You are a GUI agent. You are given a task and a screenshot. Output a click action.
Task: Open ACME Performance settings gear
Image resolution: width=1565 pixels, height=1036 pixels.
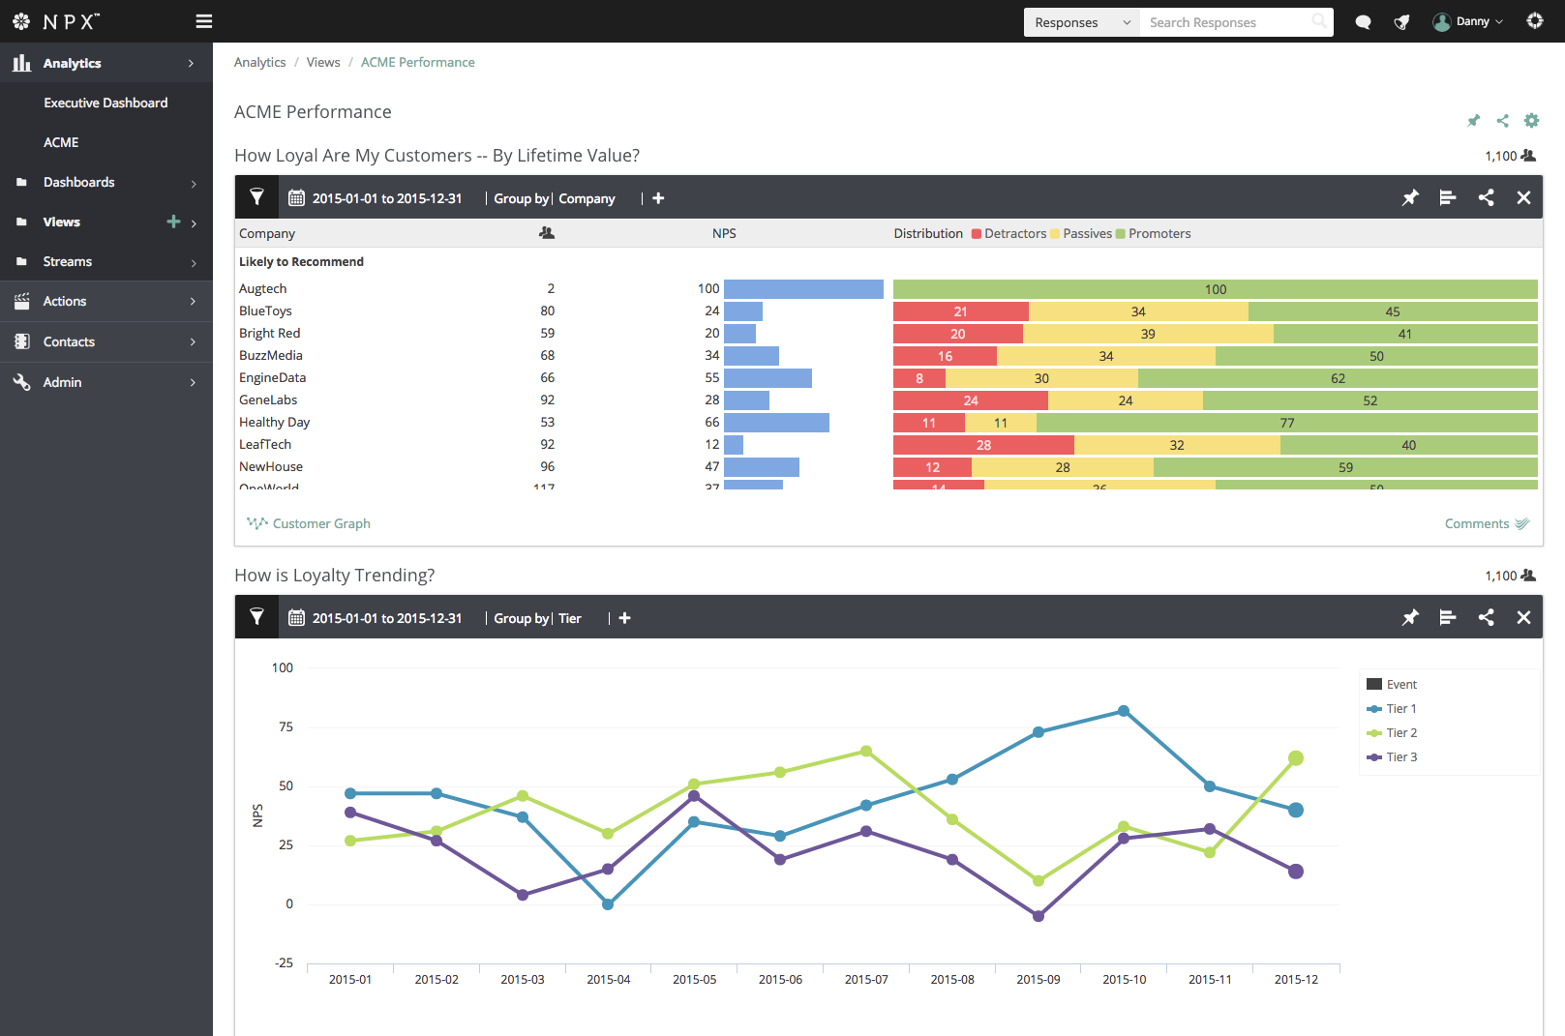point(1531,121)
